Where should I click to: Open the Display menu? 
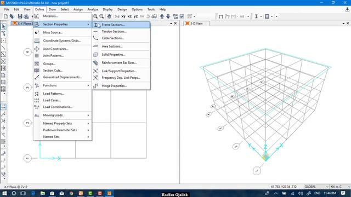coord(107,9)
